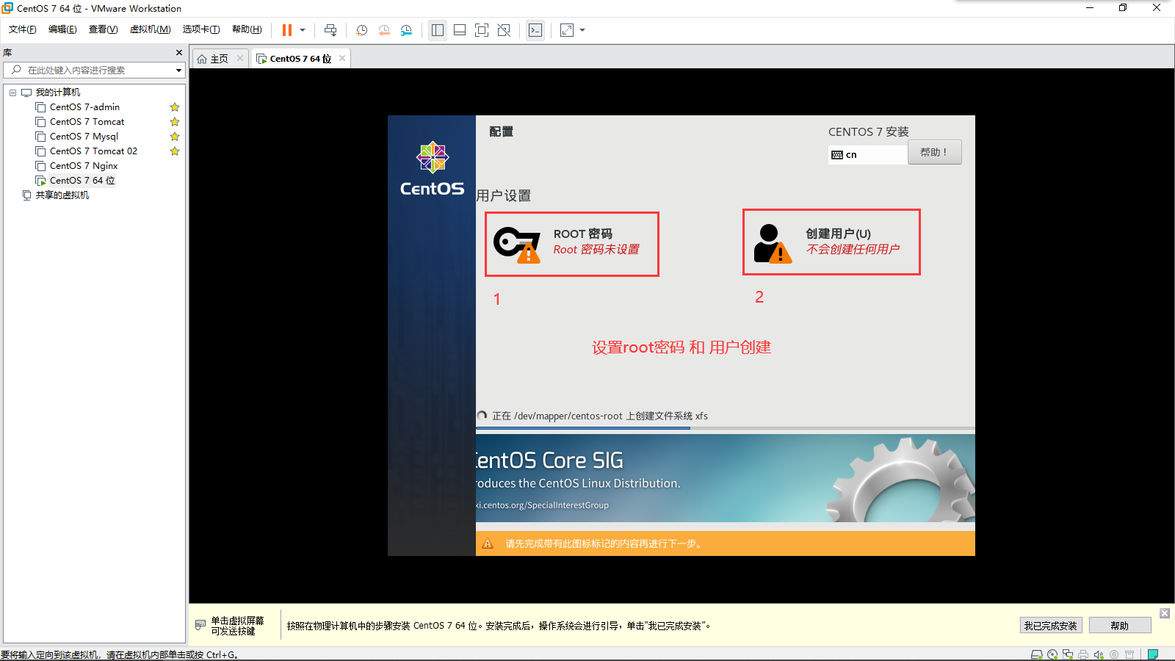The height and width of the screenshot is (661, 1175).
Task: Toggle favorite star for CentOS 7 Mysql
Action: (x=175, y=137)
